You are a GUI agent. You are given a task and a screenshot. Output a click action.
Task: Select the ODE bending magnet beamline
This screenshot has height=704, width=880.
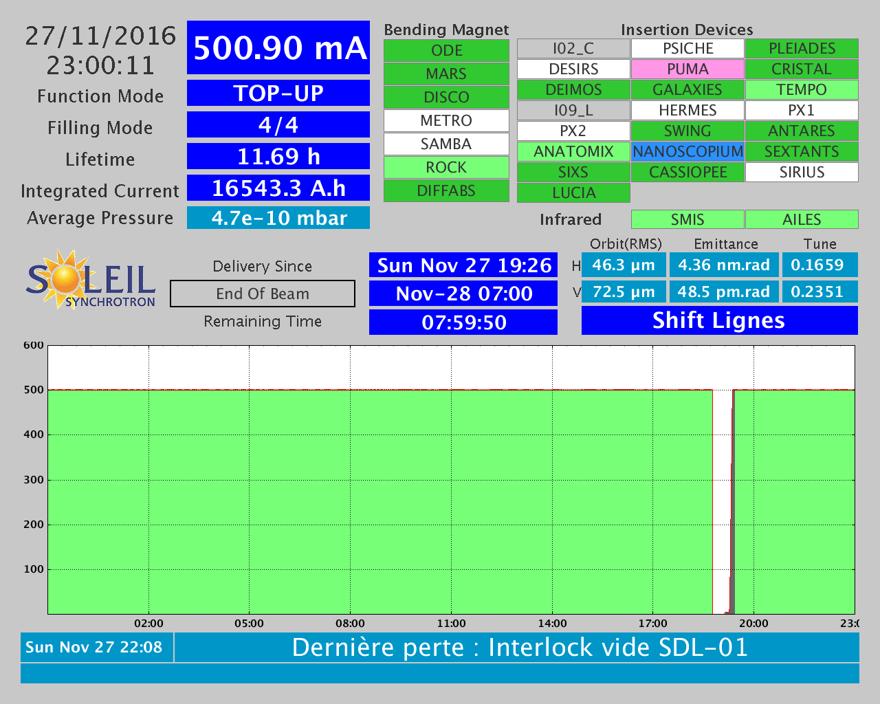click(446, 51)
